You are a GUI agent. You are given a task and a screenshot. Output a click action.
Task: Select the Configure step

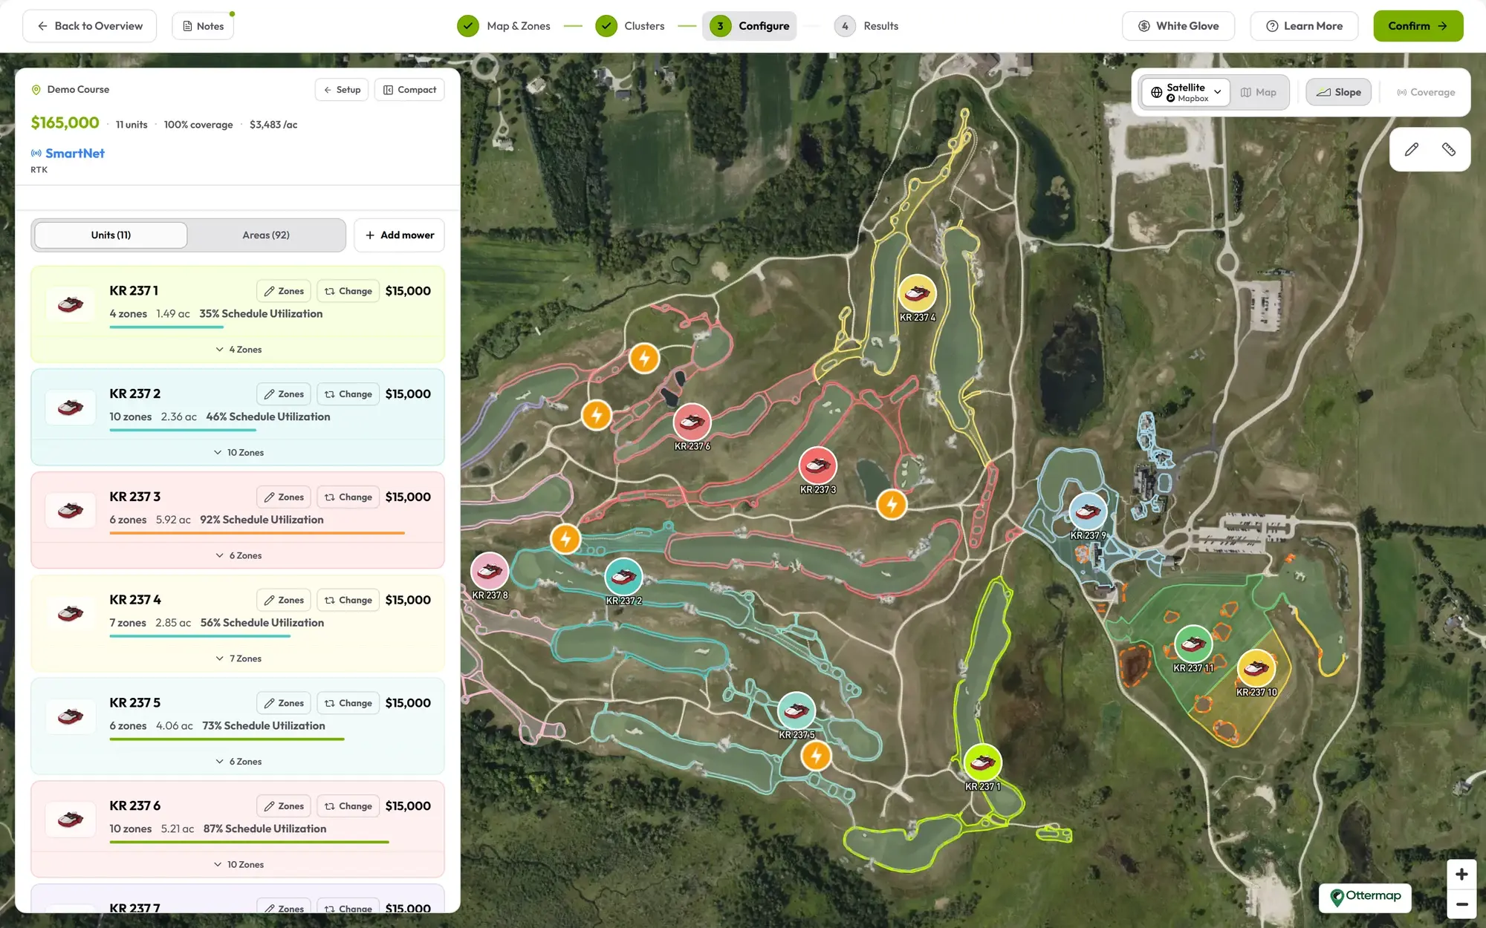tap(750, 26)
